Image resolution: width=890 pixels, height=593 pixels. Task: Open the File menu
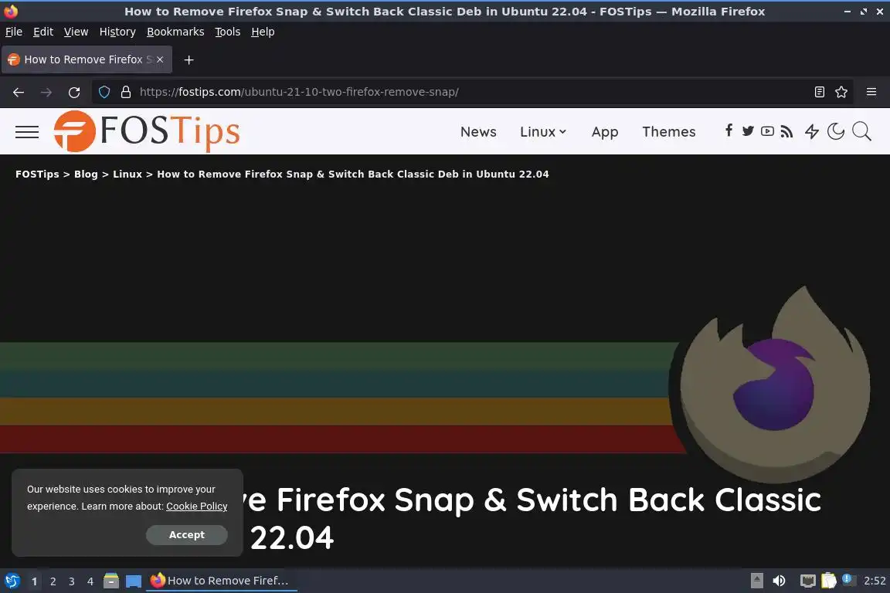pyautogui.click(x=14, y=32)
